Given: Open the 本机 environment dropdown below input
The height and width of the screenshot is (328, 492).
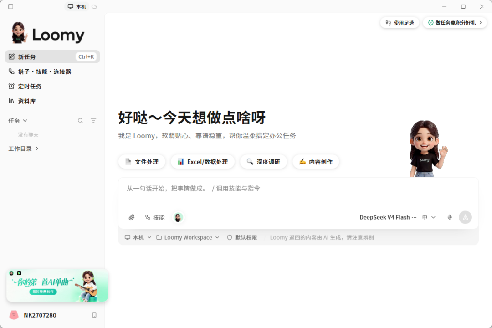Looking at the screenshot, I should point(138,237).
